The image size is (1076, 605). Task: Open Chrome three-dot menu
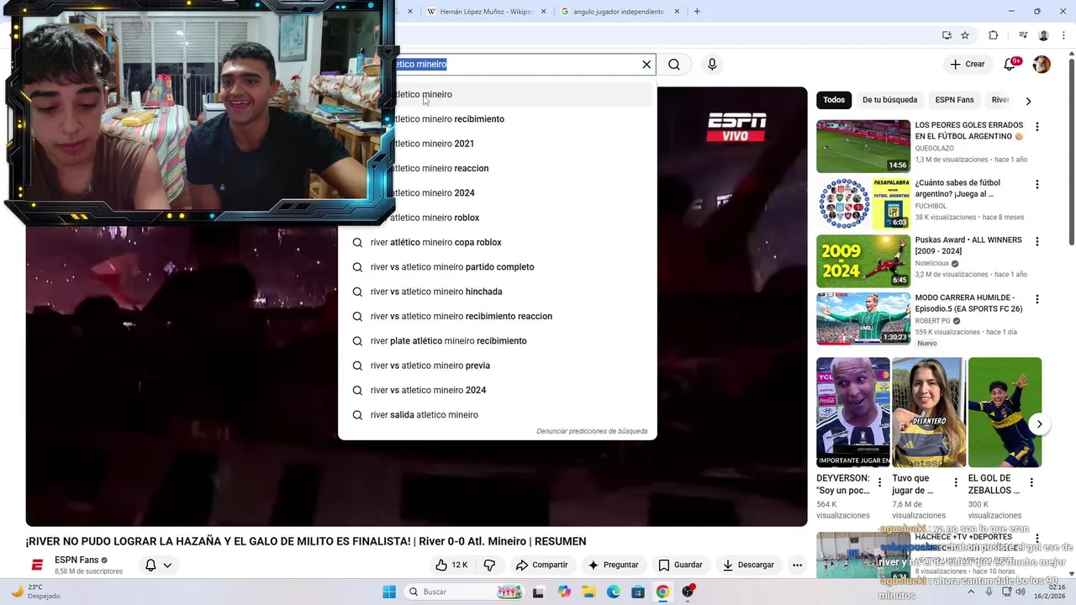(x=1063, y=35)
